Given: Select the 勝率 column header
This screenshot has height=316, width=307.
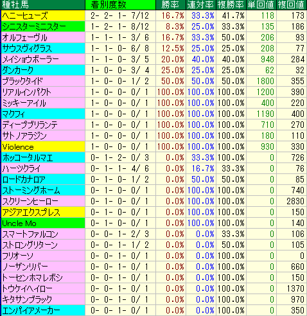Looking at the screenshot, I should click(171, 4).
